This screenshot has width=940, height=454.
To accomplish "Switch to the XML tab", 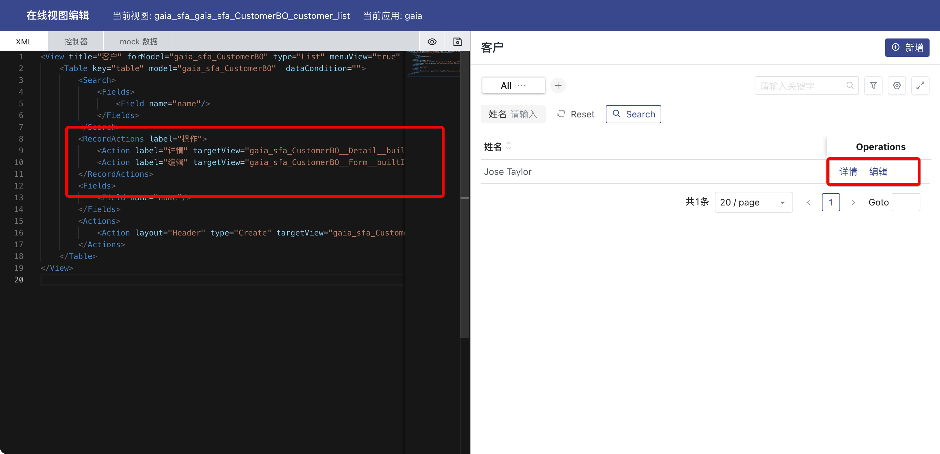I will pos(24,41).
